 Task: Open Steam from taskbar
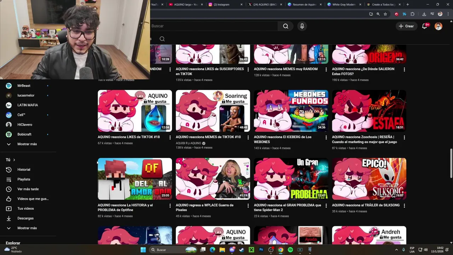click(x=241, y=250)
